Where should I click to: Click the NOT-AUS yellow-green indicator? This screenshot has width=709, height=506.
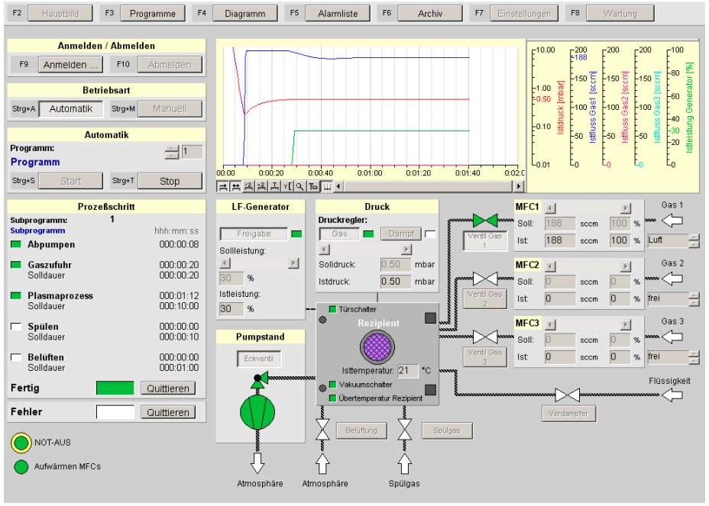(x=21, y=443)
